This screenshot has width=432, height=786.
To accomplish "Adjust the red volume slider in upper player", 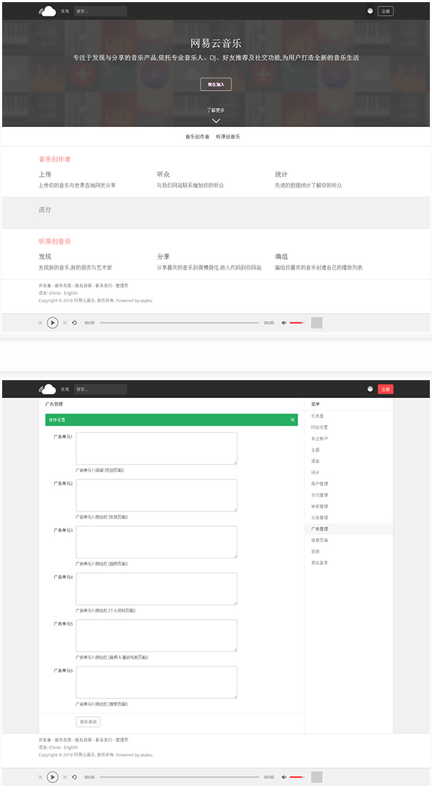I will point(297,323).
